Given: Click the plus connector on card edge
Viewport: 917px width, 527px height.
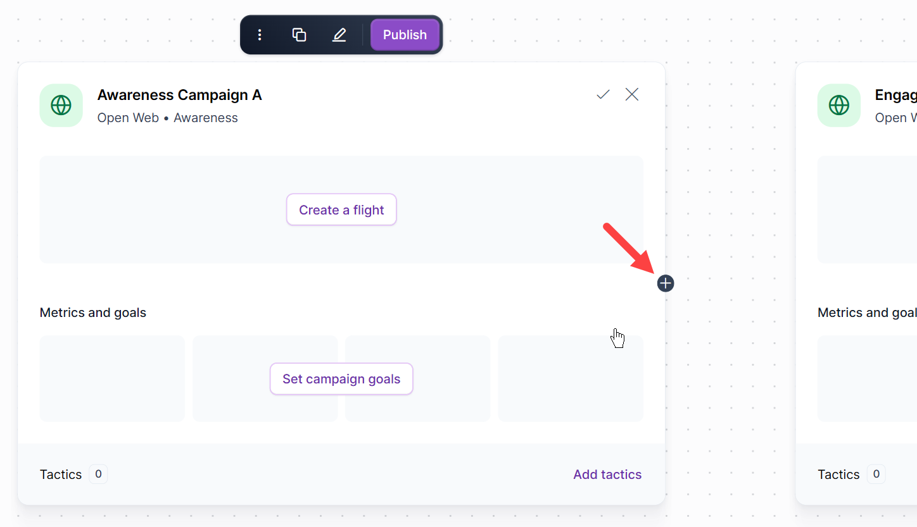Looking at the screenshot, I should click(x=666, y=283).
